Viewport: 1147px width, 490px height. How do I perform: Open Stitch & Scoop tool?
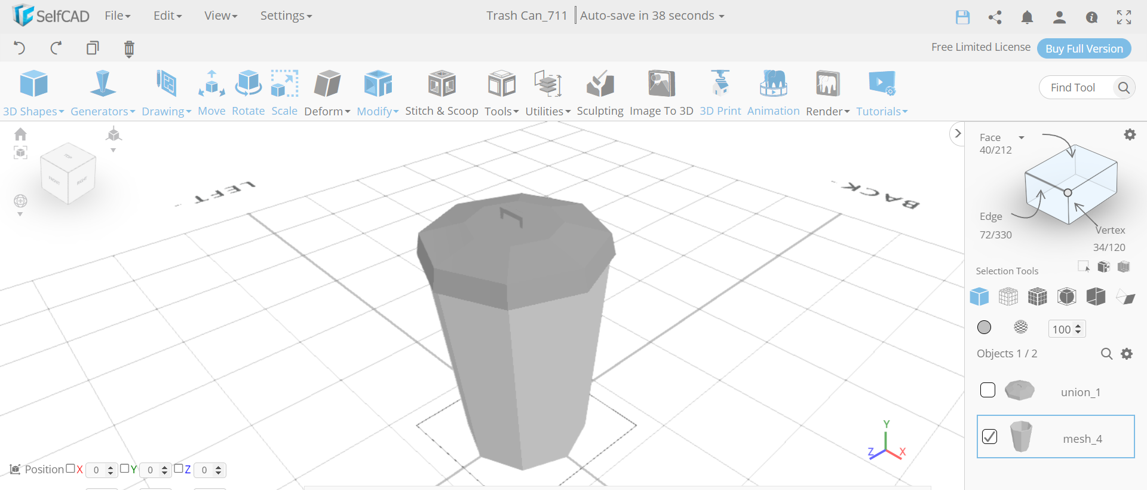tap(441, 93)
